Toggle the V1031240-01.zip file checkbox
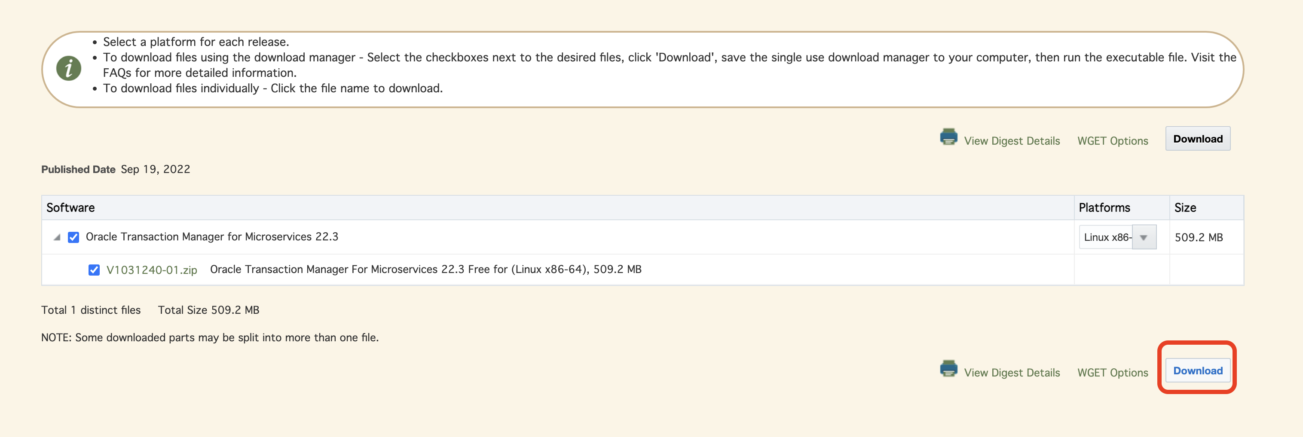Image resolution: width=1303 pixels, height=437 pixels. pyautogui.click(x=94, y=270)
